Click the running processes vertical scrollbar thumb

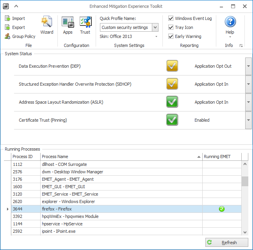(x=245, y=181)
